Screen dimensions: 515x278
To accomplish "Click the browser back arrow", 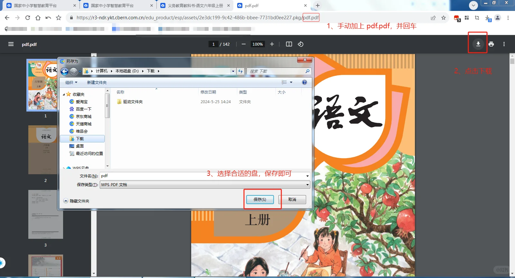I will (7, 18).
